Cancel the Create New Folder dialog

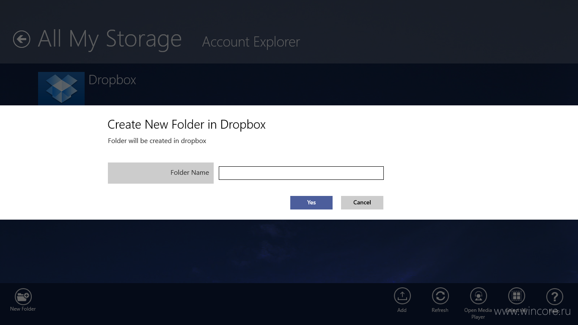pos(362,203)
